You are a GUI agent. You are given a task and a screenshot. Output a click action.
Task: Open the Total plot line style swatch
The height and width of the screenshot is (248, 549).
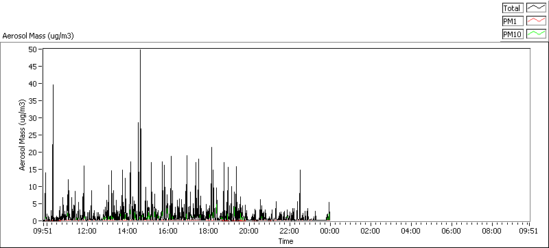tap(537, 8)
